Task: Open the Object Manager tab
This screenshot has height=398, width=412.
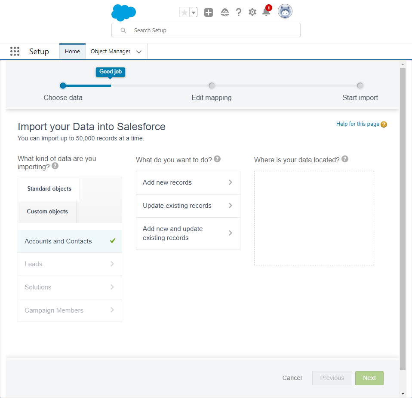Action: point(111,52)
